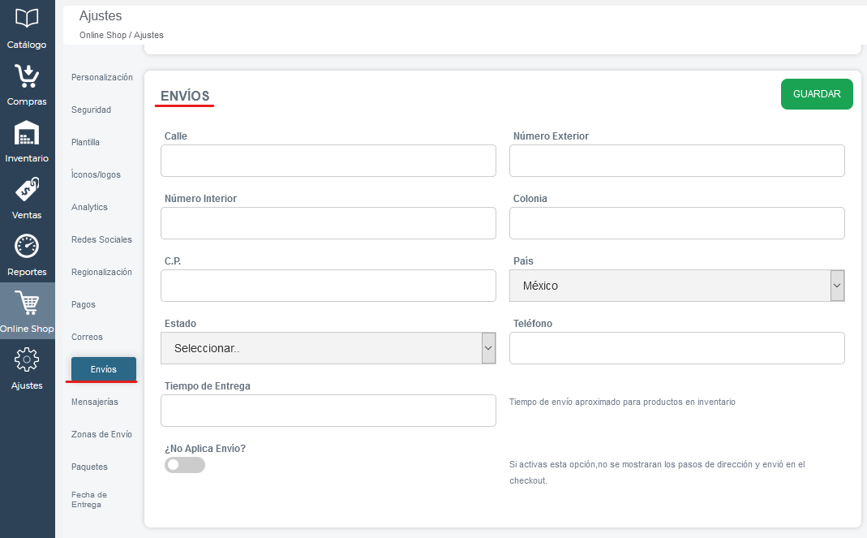Open the Mensajerías settings section
Image resolution: width=867 pixels, height=538 pixels.
coord(95,402)
